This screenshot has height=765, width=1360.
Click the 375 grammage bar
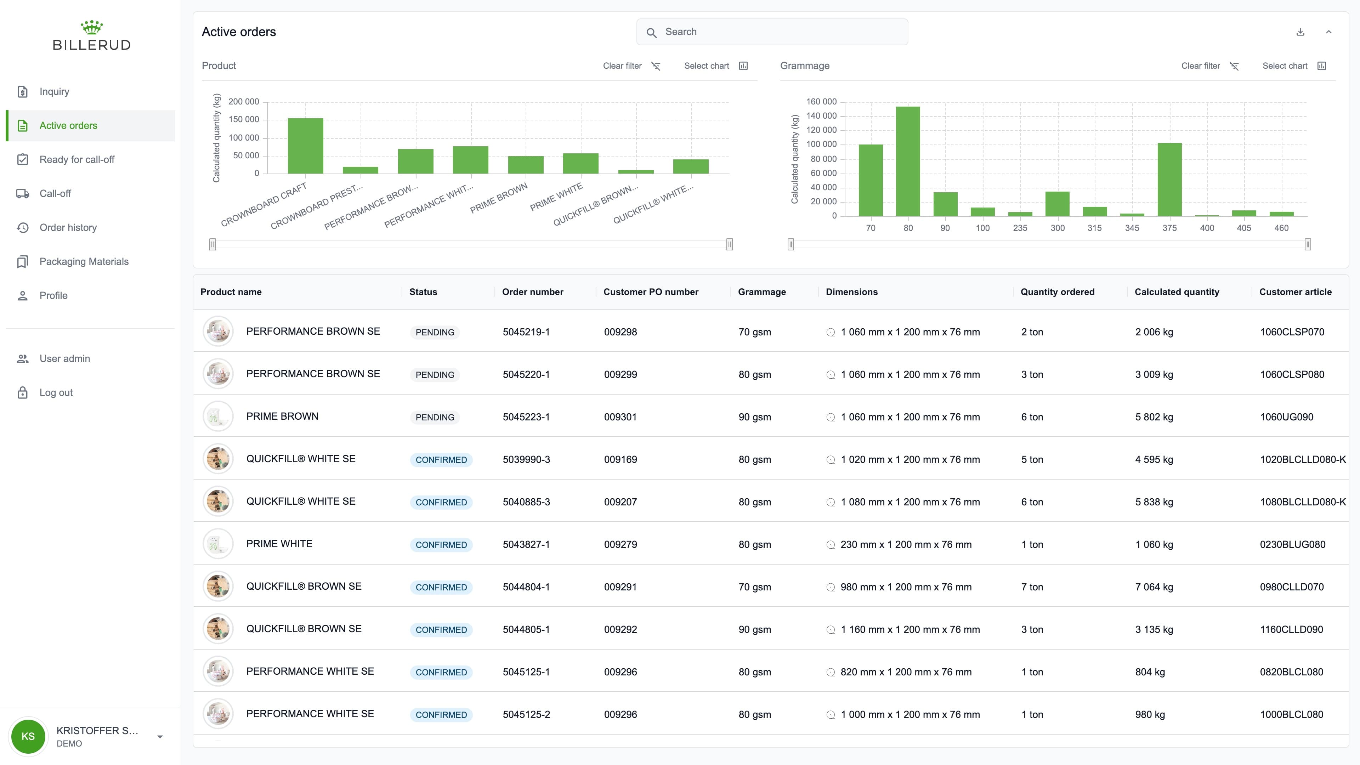click(1169, 180)
